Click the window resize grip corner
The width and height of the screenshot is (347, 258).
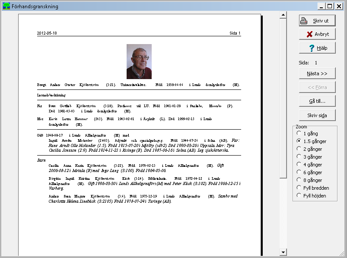click(342, 253)
